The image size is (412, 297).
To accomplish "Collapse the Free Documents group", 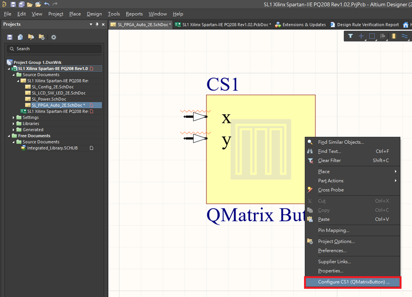I will [8, 136].
